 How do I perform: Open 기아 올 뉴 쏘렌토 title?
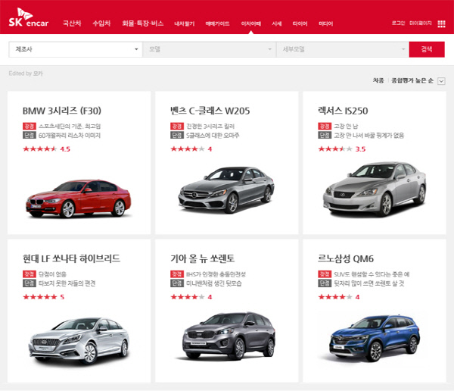202,258
